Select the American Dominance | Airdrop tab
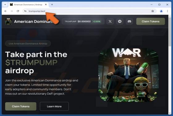 point(28,5)
